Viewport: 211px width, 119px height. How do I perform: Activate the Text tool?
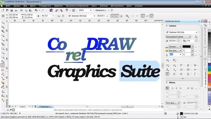[3, 65]
